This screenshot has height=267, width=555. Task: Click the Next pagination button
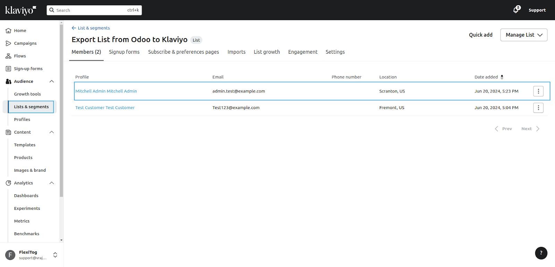coord(530,129)
